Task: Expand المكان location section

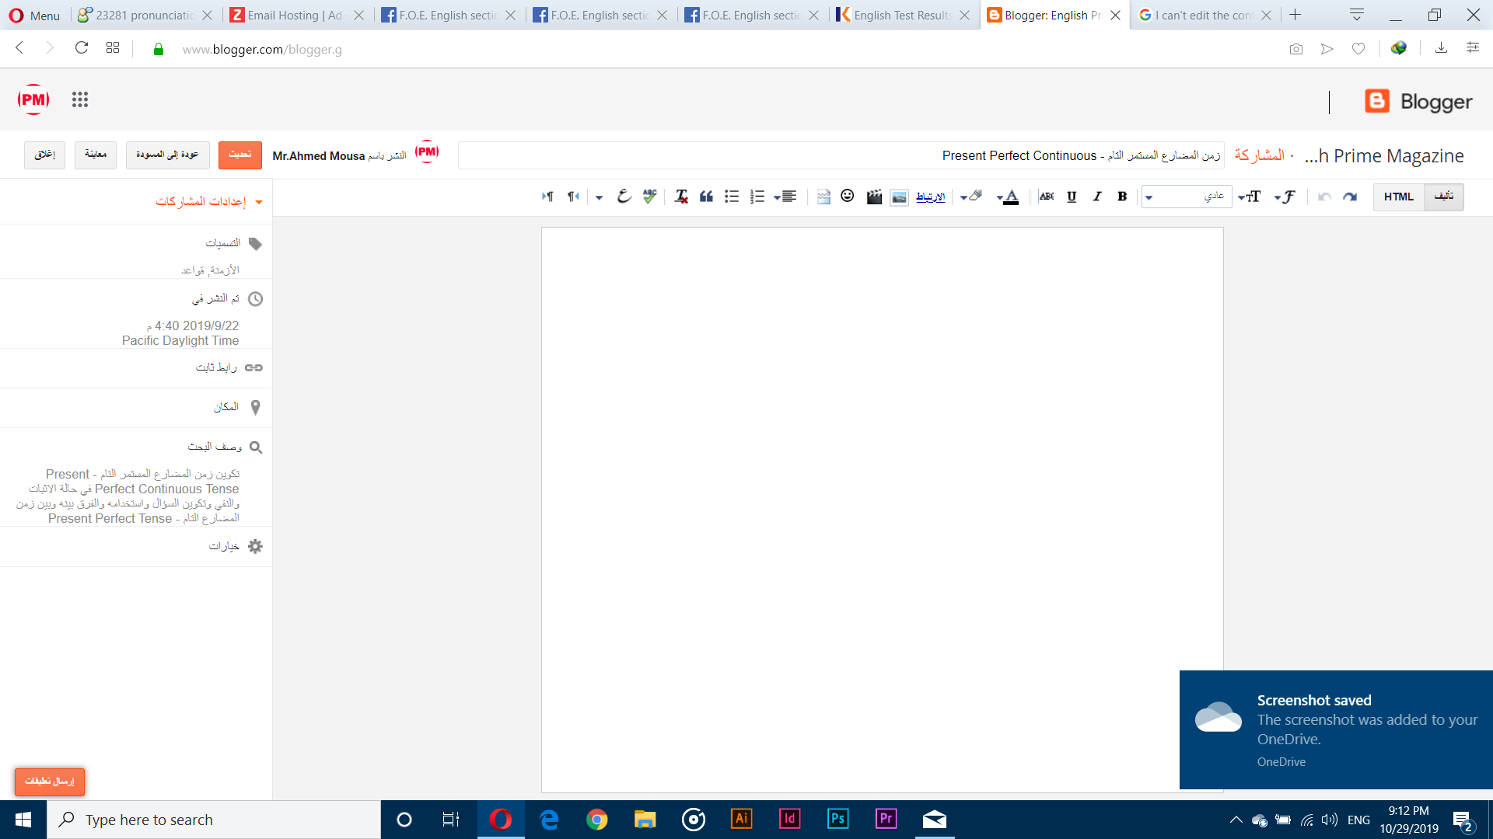Action: pos(237,407)
